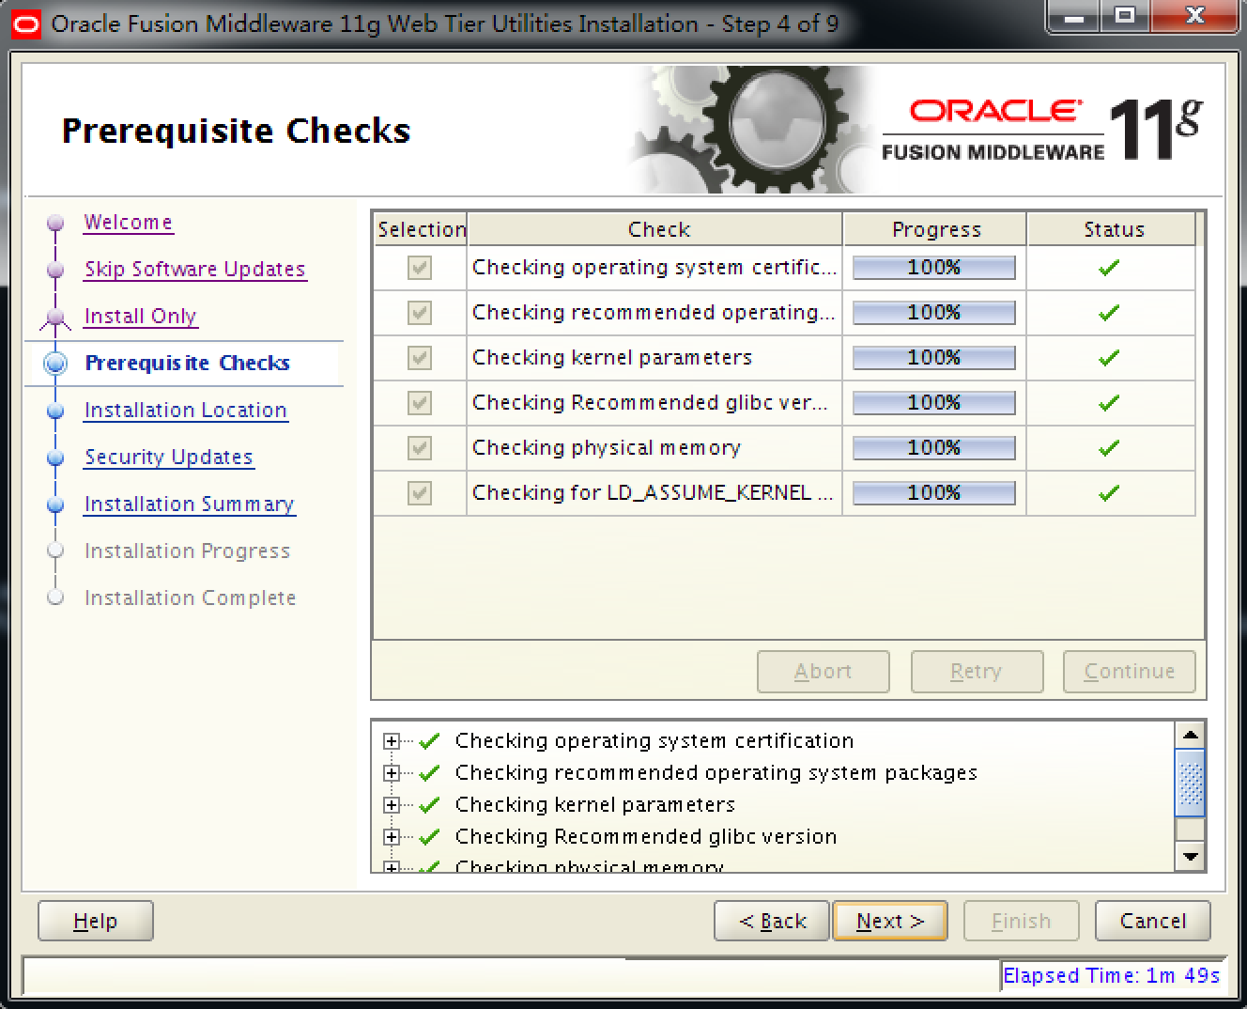Toggle checkbox for kernel parameters check
Viewport: 1247px width, 1009px height.
420,358
